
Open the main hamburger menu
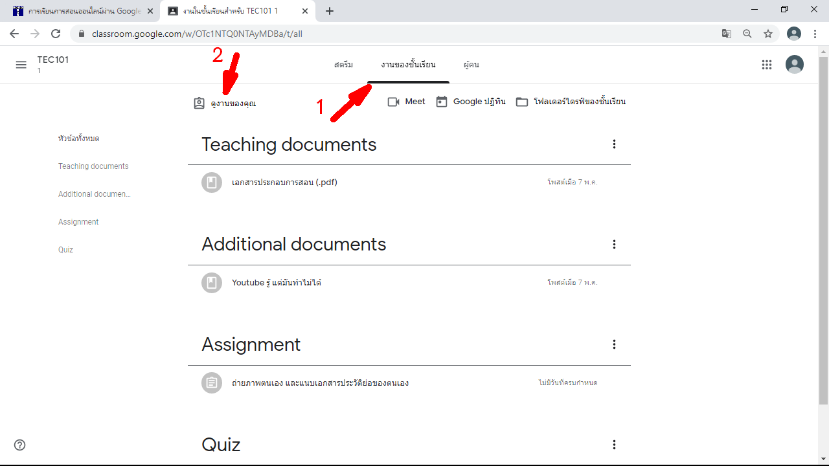tap(21, 65)
